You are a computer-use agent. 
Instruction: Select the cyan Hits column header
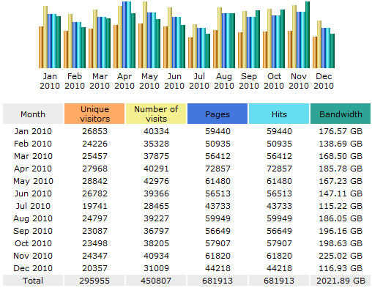coord(279,114)
